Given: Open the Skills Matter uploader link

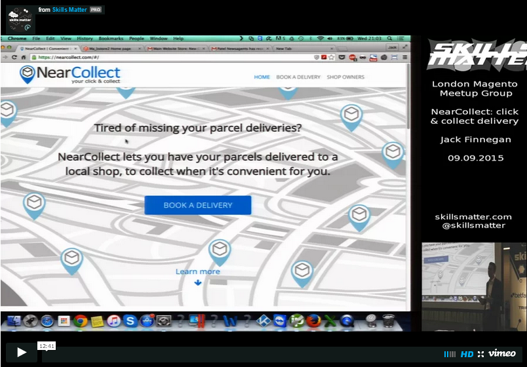Looking at the screenshot, I should (x=69, y=10).
